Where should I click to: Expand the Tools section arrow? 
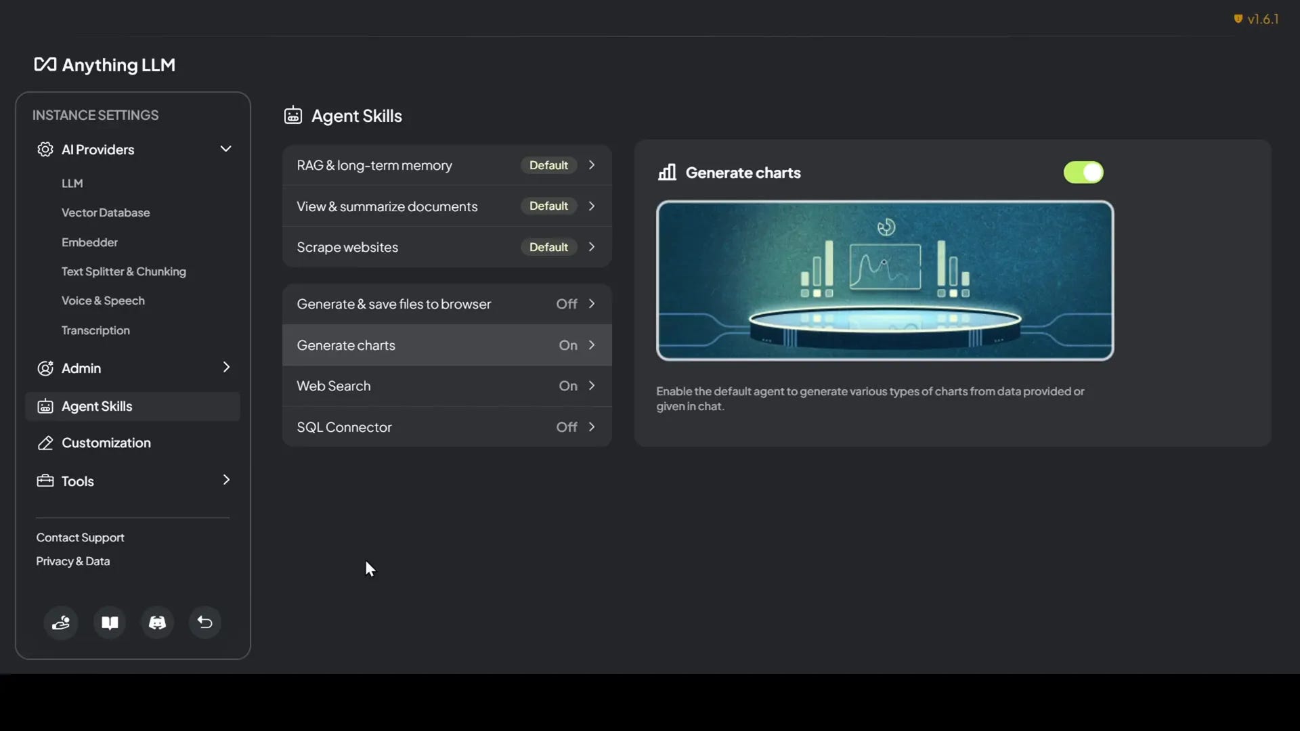pos(226,480)
